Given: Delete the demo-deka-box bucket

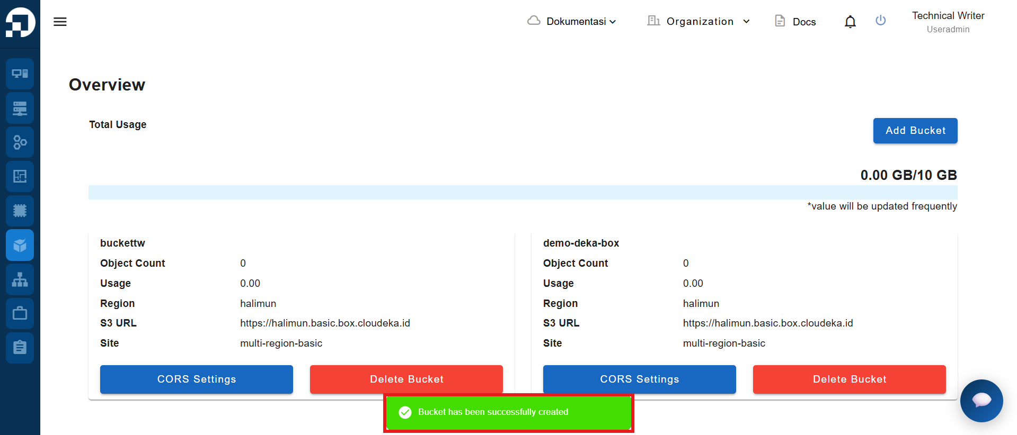Looking at the screenshot, I should tap(850, 379).
